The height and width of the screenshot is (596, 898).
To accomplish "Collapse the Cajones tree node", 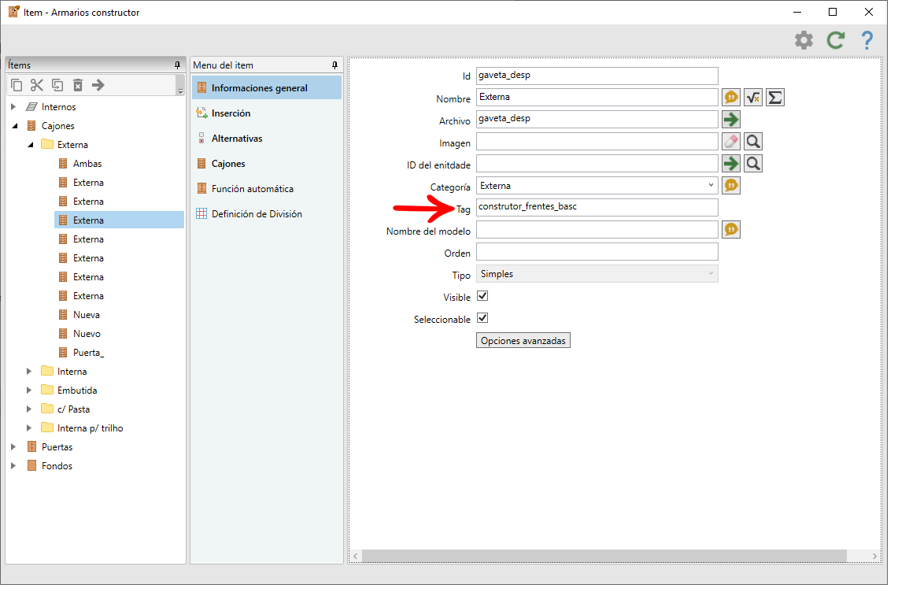I will click(x=15, y=125).
